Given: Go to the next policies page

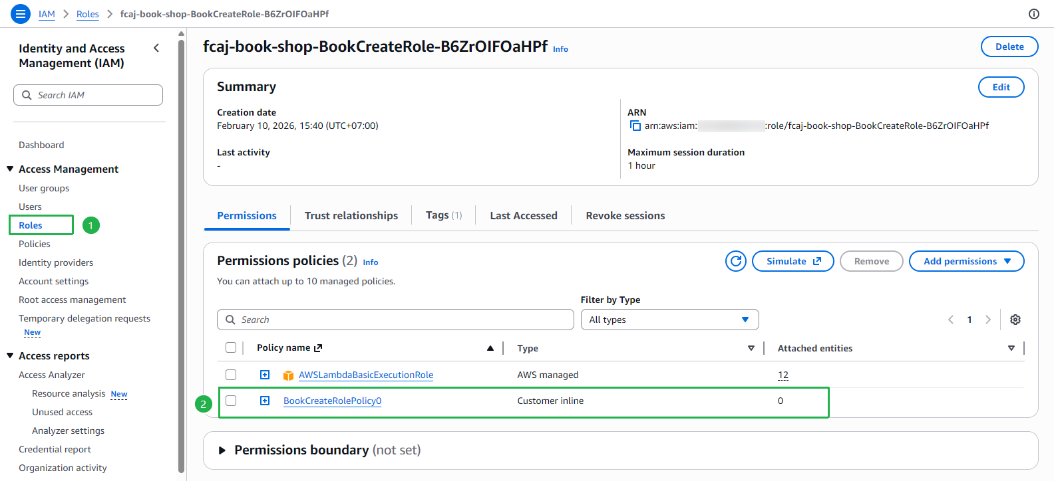Looking at the screenshot, I should [988, 320].
